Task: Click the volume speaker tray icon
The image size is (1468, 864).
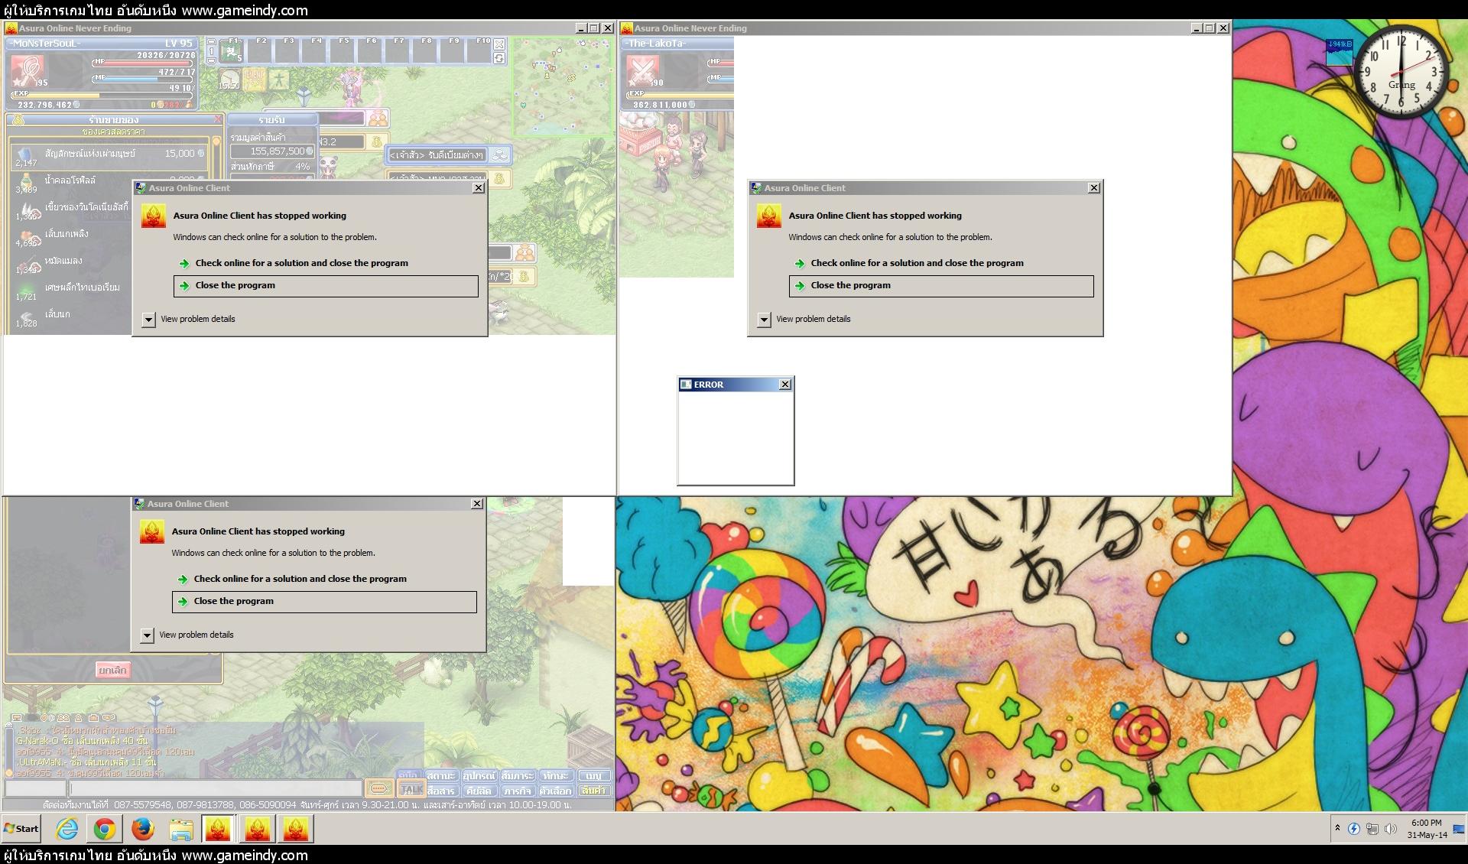Action: tap(1391, 829)
